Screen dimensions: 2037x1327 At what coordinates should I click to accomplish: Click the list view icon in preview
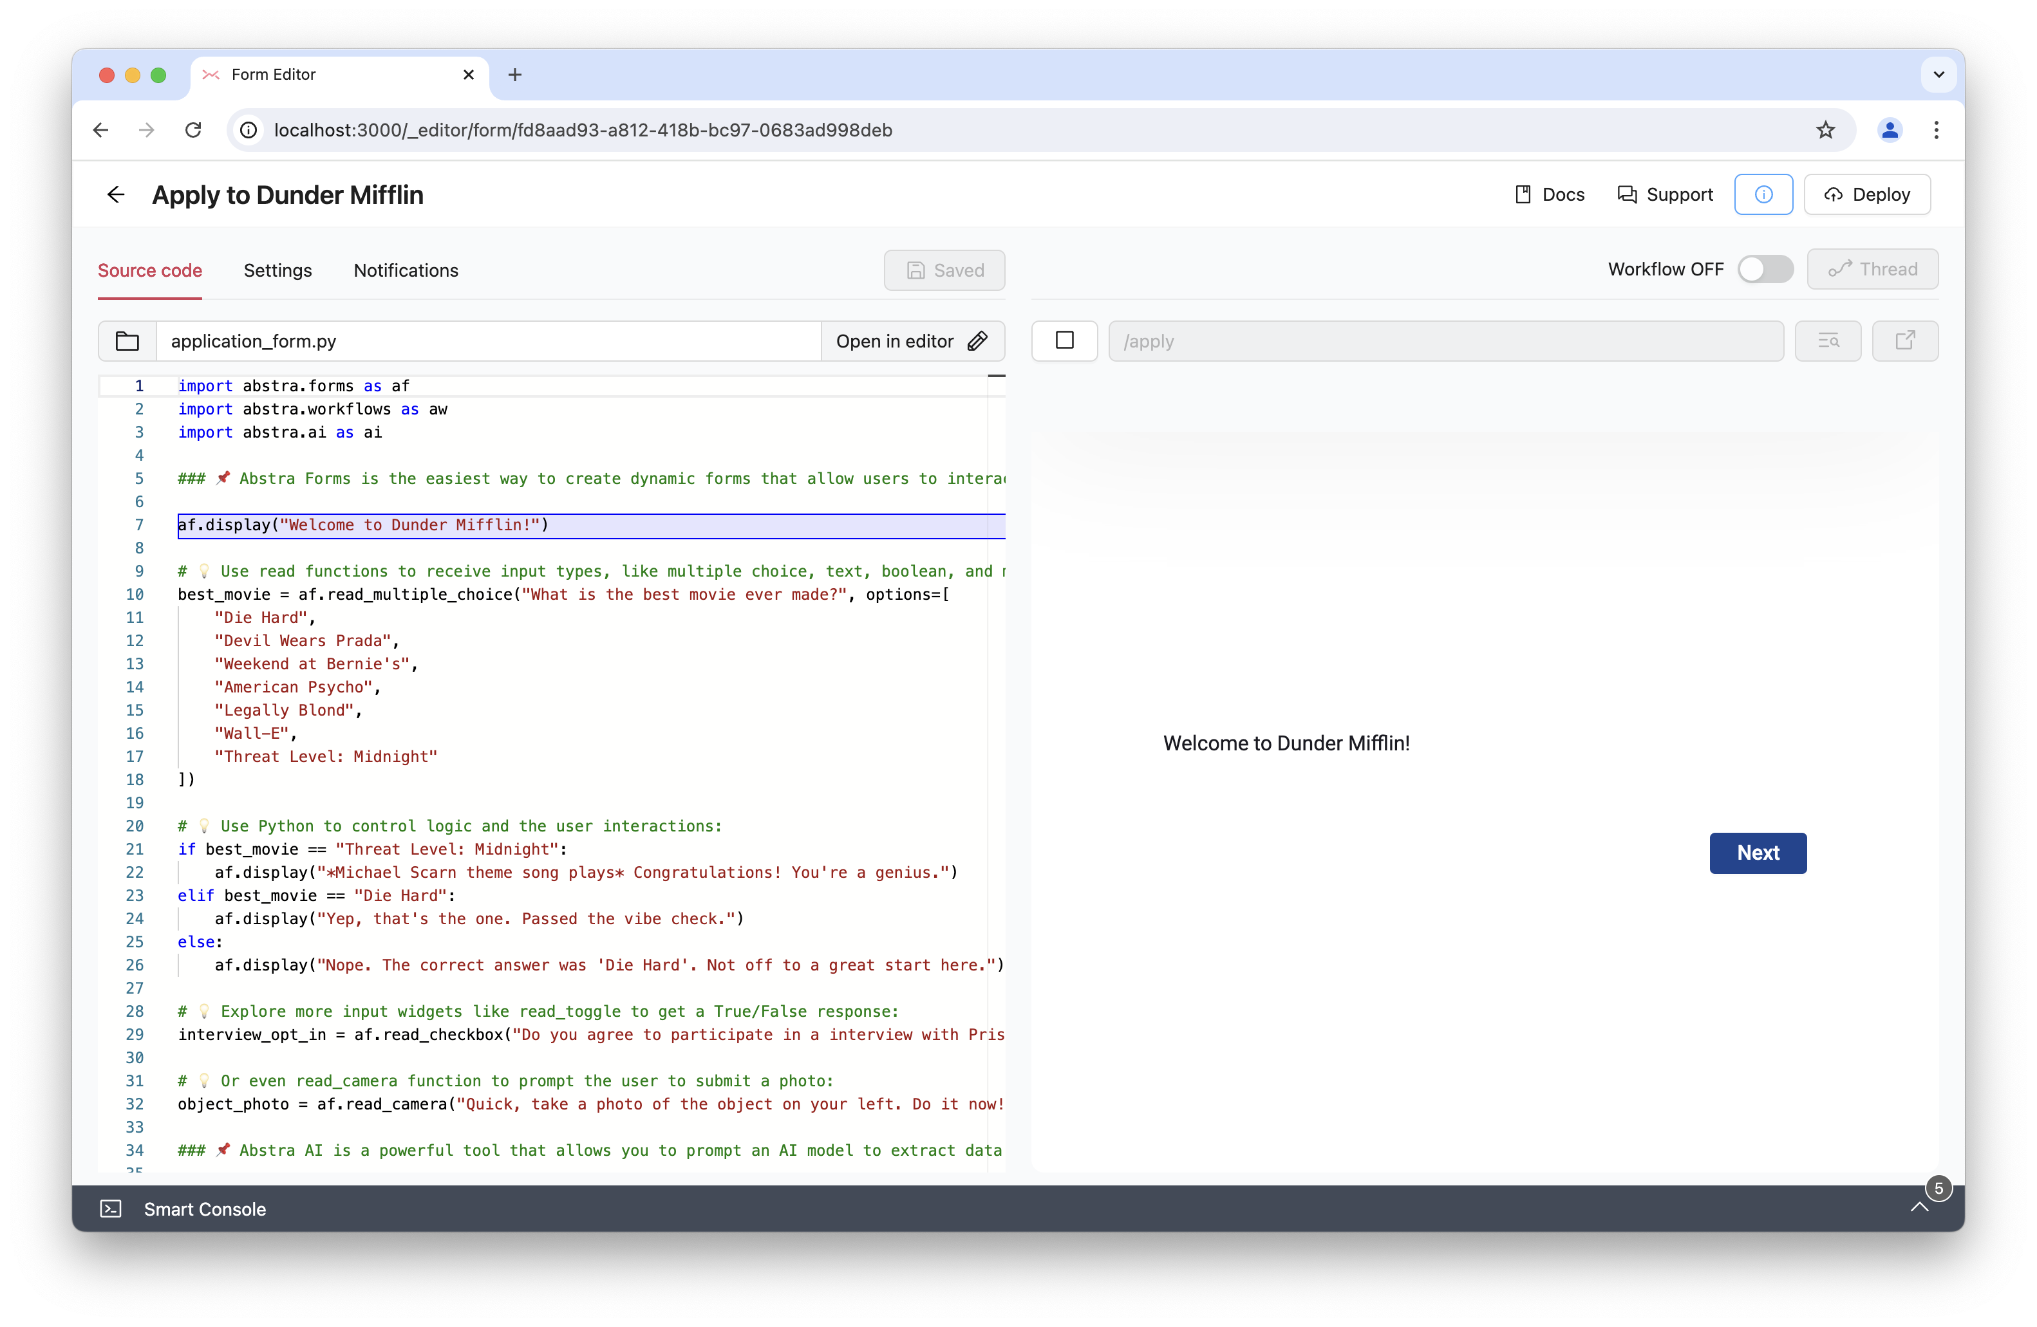1828,341
